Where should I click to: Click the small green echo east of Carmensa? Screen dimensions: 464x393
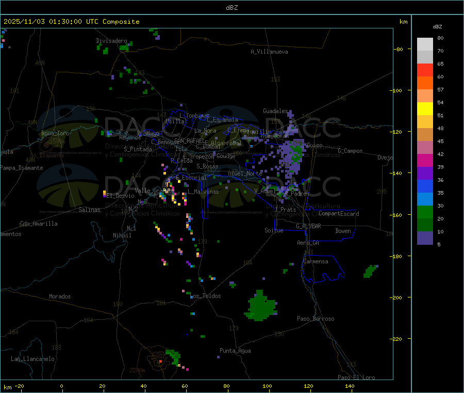click(371, 271)
